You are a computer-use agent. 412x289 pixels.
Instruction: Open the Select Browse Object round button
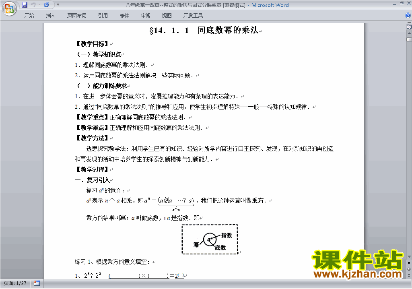coord(409,269)
